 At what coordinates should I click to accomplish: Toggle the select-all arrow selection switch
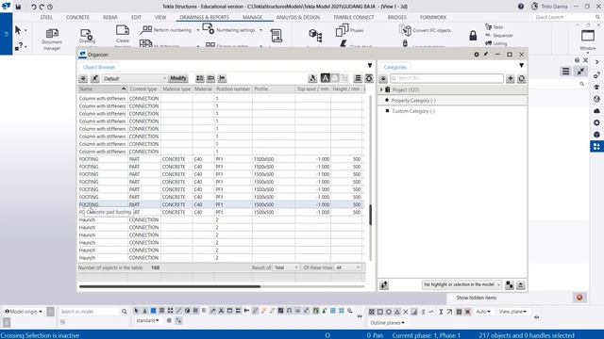136,311
